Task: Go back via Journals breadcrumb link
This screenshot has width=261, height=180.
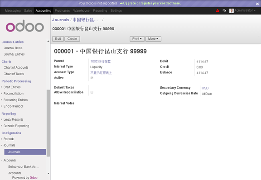Action: click(x=61, y=20)
